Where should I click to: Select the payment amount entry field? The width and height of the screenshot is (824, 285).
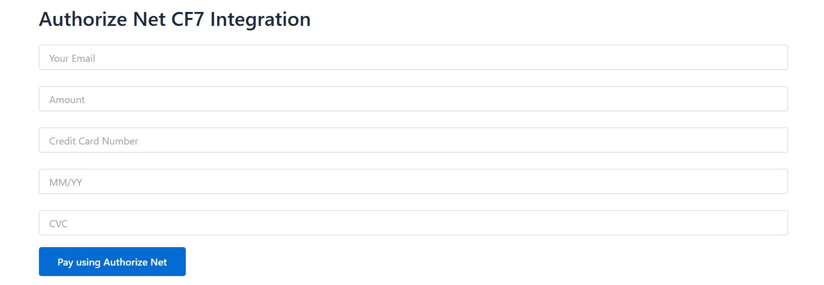[413, 99]
